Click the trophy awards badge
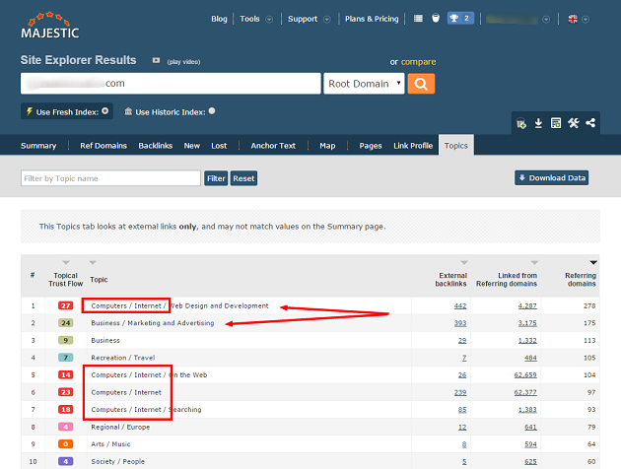Image resolution: width=621 pixels, height=469 pixels. (x=459, y=19)
